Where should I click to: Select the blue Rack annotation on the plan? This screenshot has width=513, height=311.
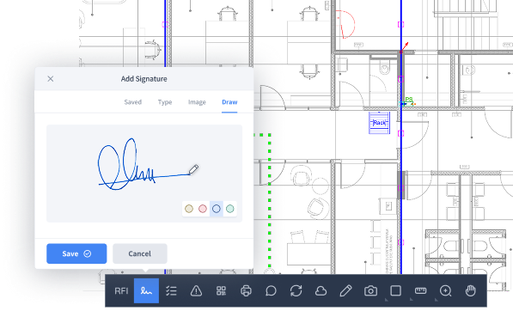click(379, 123)
